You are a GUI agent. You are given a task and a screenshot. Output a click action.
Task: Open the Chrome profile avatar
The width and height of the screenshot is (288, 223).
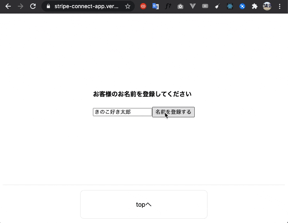(x=267, y=6)
